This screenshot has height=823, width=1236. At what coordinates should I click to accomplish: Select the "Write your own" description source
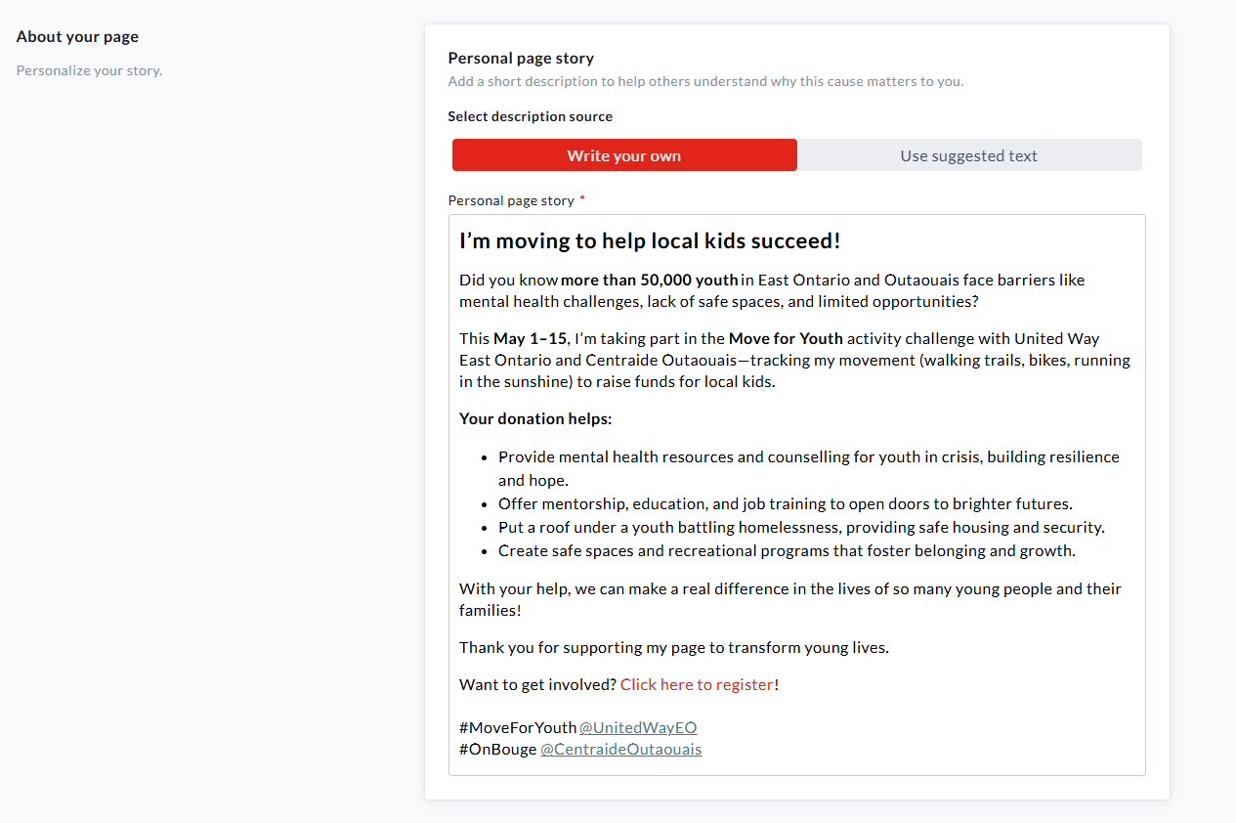[x=624, y=155]
